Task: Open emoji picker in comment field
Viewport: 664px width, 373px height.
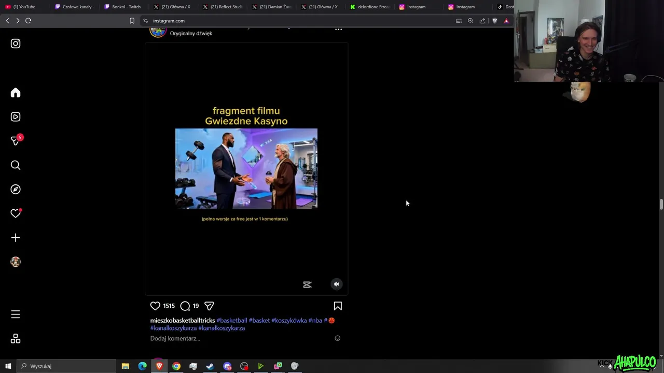Action: pos(337,338)
